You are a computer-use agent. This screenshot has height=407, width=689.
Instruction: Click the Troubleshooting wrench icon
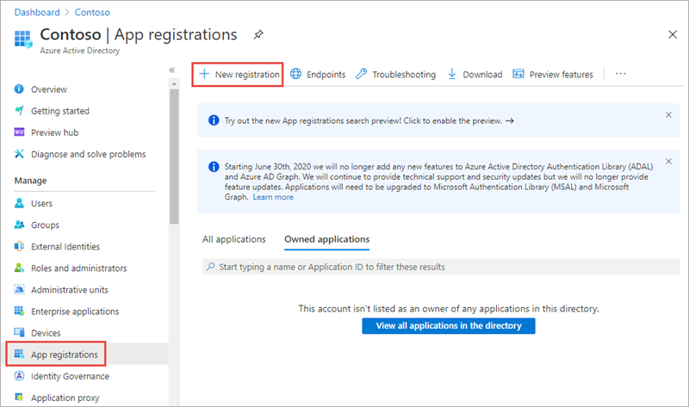tap(362, 74)
